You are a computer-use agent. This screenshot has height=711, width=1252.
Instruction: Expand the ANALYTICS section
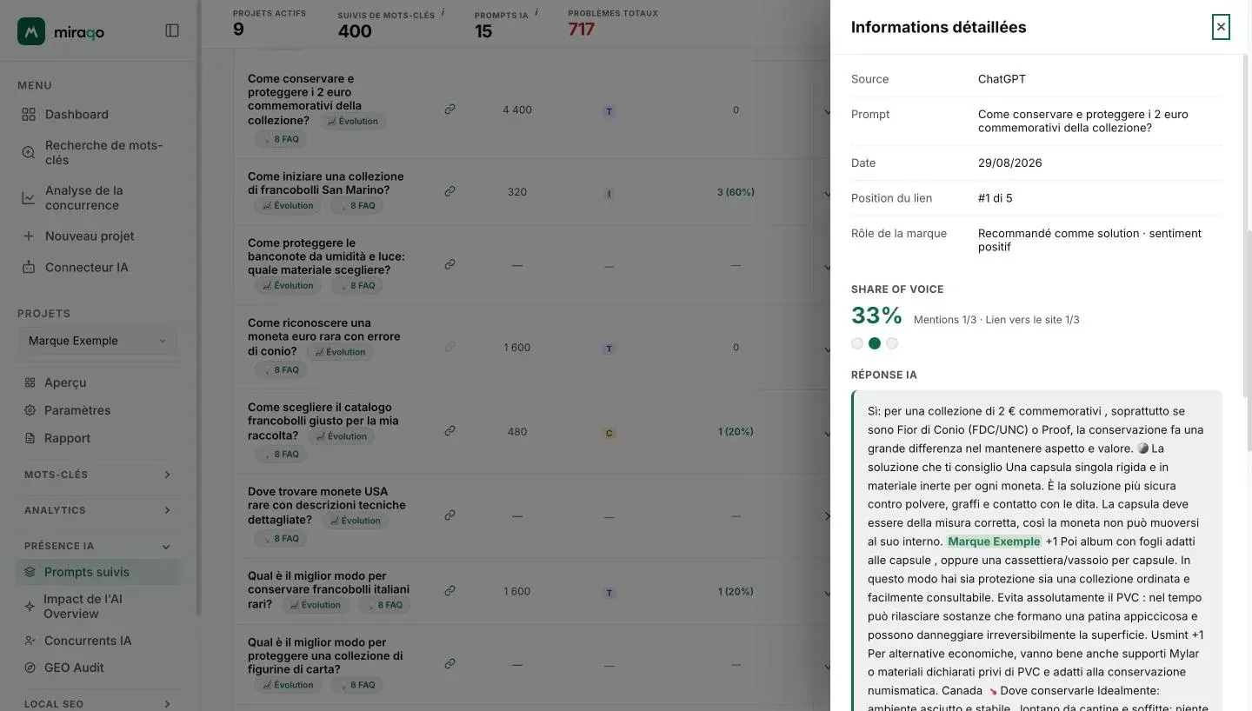tap(97, 510)
